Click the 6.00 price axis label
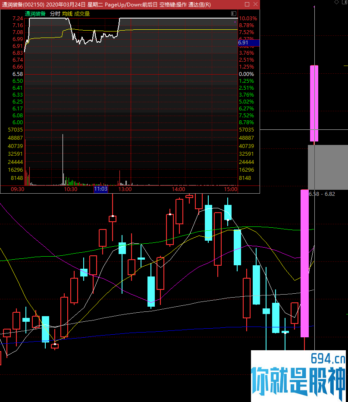Image resolution: width=348 pixels, height=402 pixels. [x=18, y=122]
